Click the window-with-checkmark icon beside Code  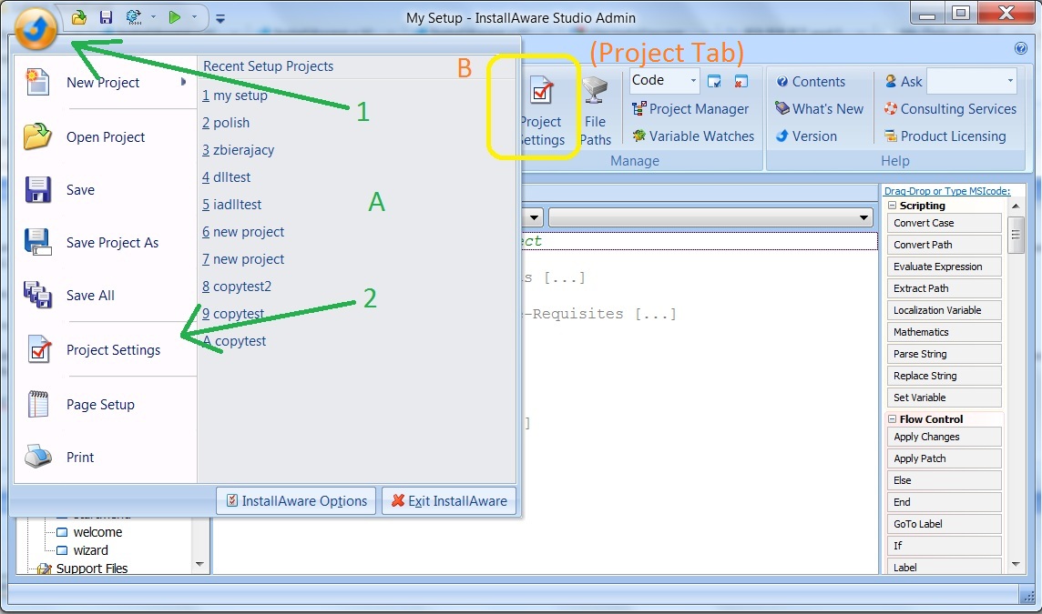tap(714, 81)
